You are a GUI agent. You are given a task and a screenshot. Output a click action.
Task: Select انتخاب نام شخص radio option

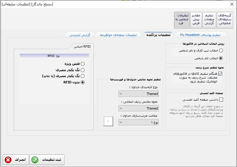(x=221, y=58)
